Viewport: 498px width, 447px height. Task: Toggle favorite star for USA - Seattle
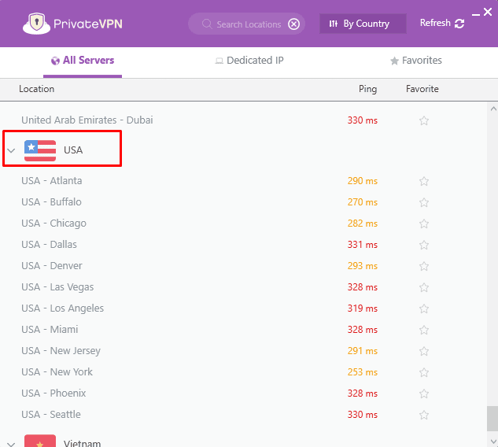424,415
